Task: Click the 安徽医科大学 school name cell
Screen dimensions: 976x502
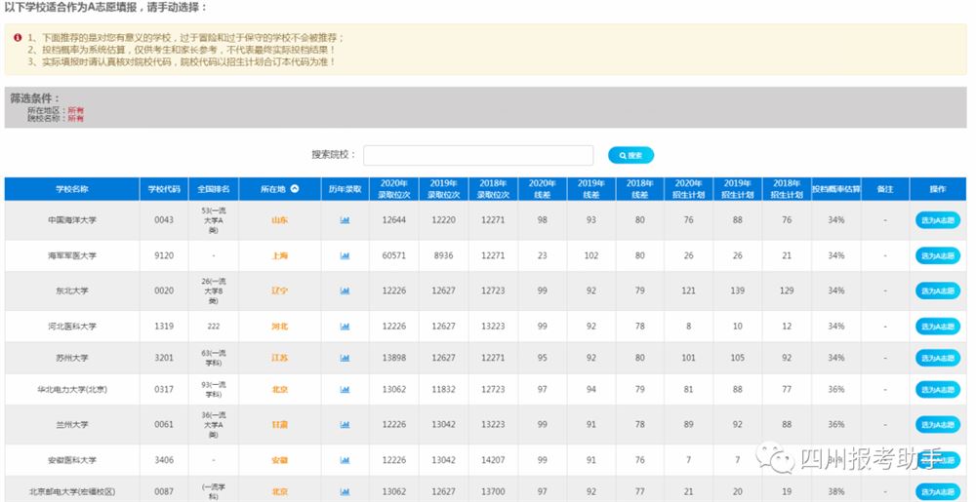Action: (71, 460)
